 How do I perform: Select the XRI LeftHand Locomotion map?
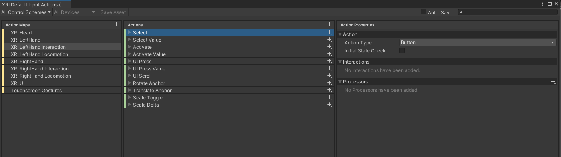click(x=61, y=54)
